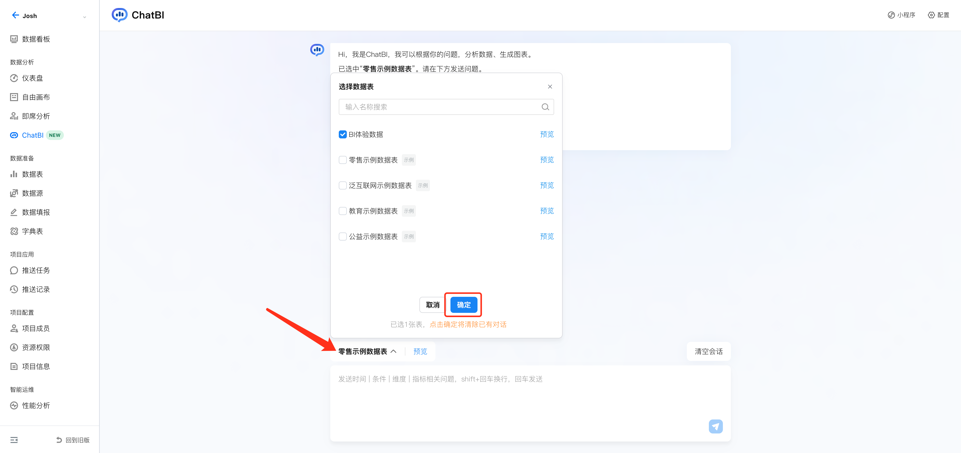Close the 选择数据表 dialog with X
The image size is (961, 453).
[x=550, y=87]
